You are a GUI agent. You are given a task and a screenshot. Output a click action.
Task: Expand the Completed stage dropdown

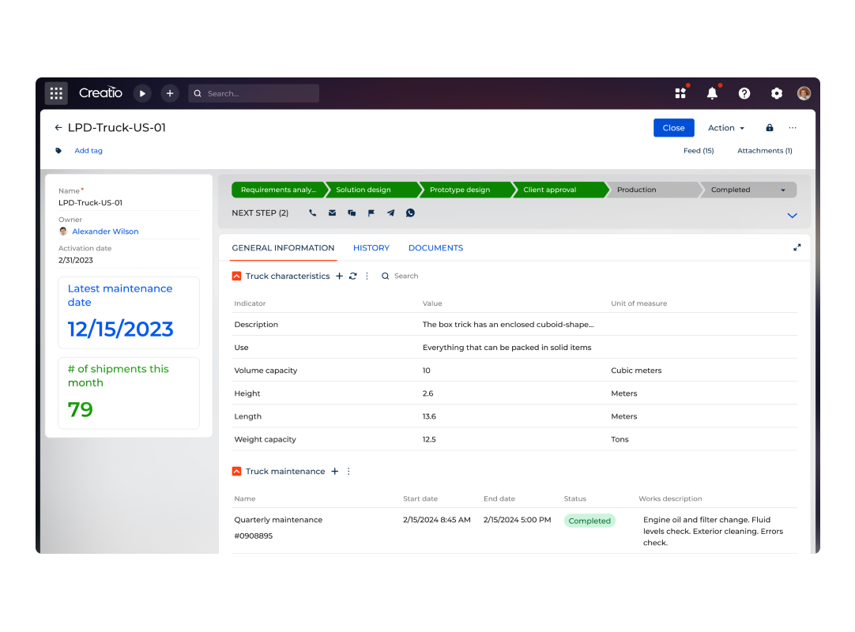point(782,190)
